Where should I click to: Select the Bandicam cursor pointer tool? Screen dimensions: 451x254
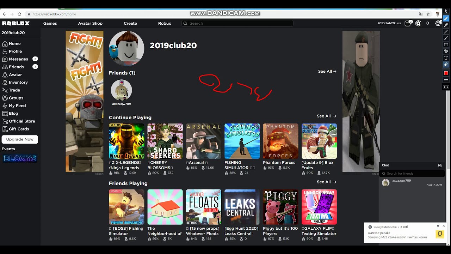446,11
